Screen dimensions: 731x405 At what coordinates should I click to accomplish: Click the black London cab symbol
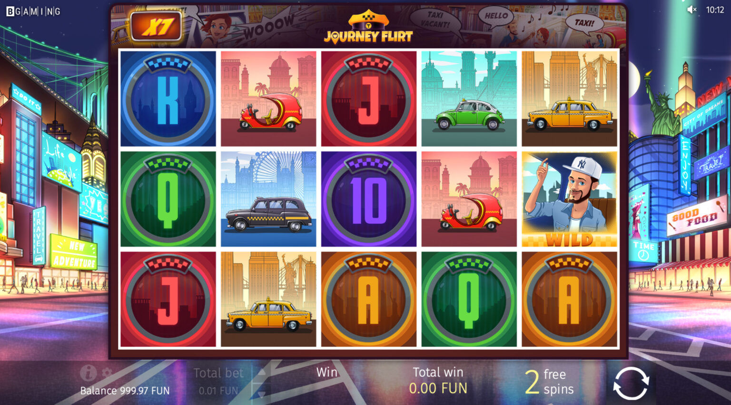[x=268, y=199]
